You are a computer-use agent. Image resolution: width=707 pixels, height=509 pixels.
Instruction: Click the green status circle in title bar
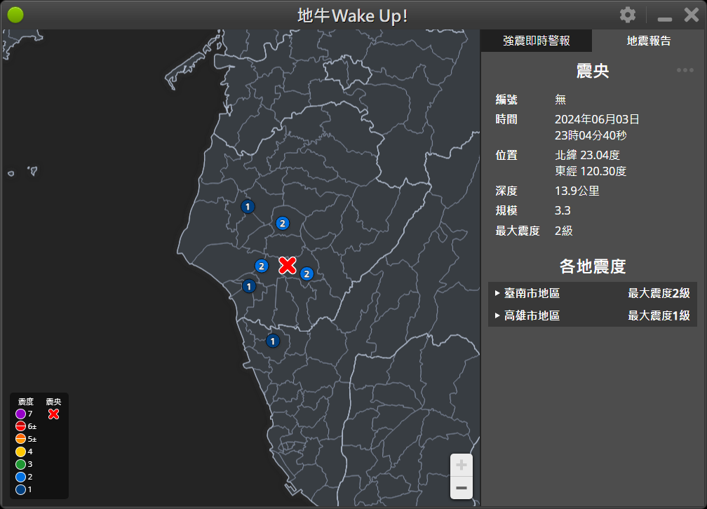[x=15, y=15]
